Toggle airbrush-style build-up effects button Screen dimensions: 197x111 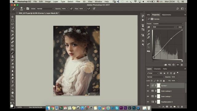coord(89,9)
